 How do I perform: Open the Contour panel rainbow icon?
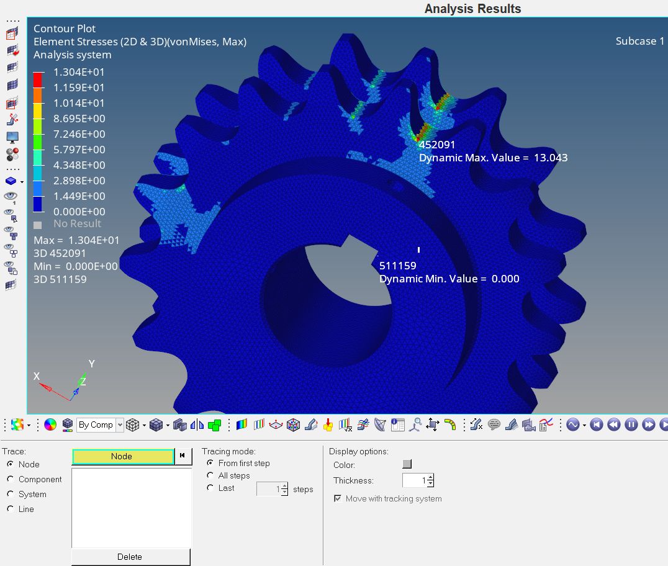241,424
